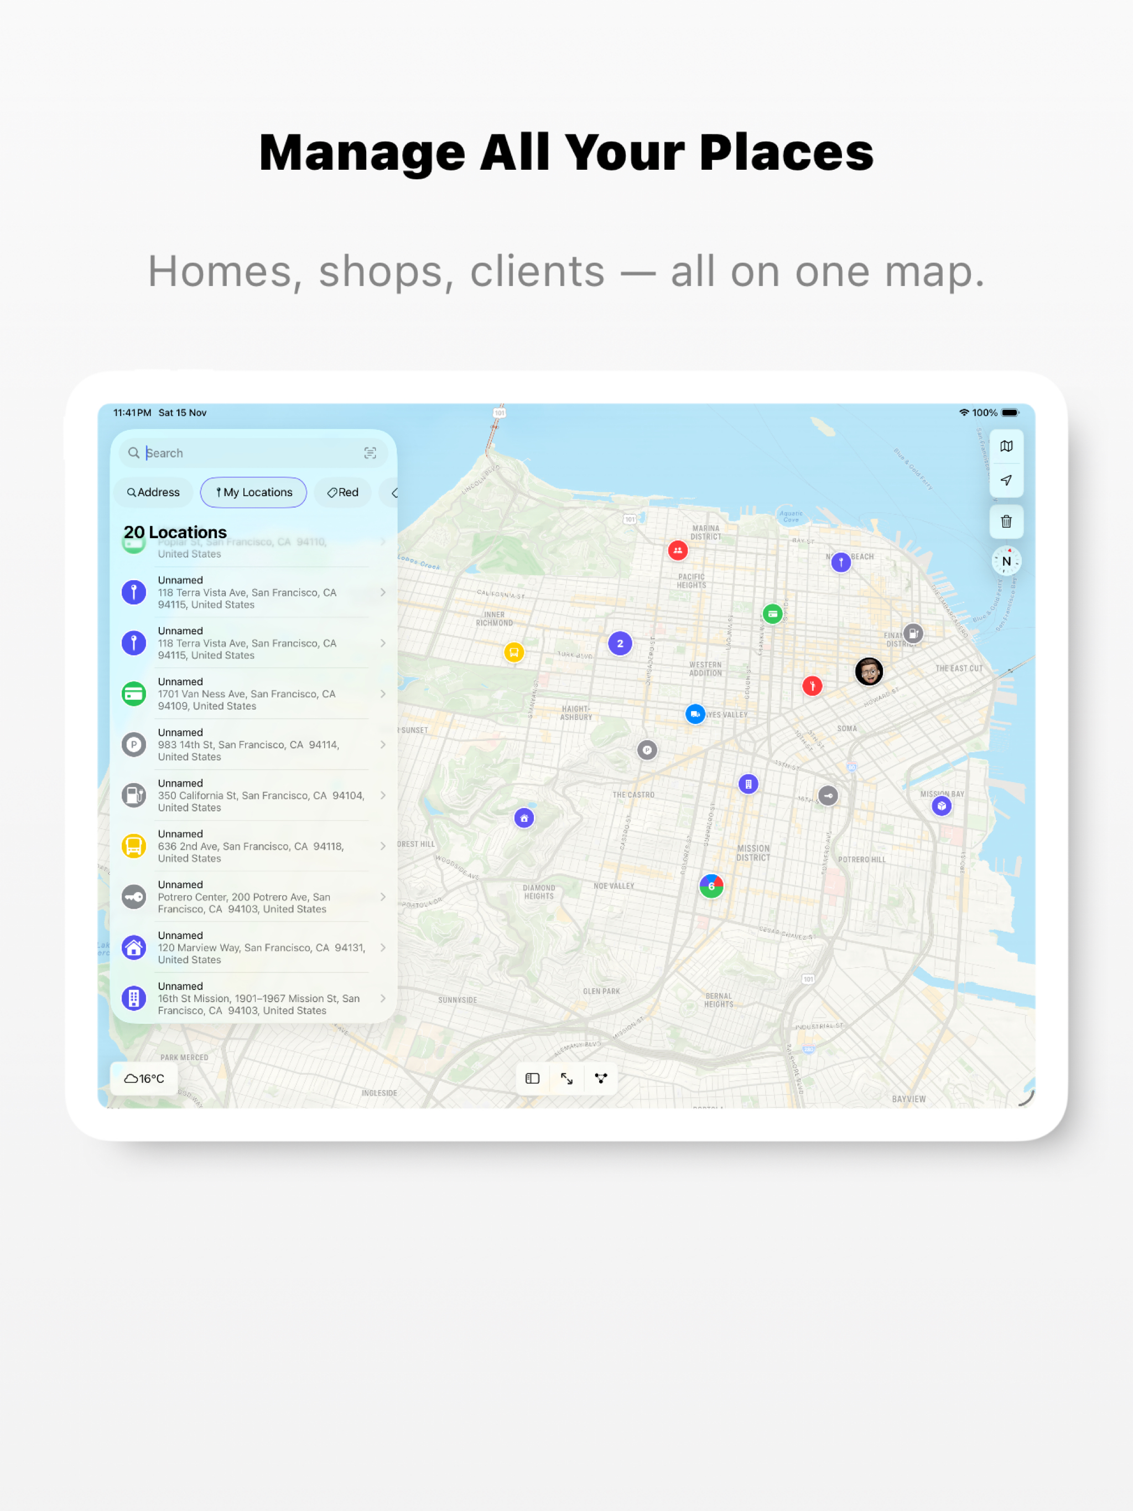The image size is (1133, 1511).
Task: Expand the 16th St Mission row chevron
Action: (x=383, y=998)
